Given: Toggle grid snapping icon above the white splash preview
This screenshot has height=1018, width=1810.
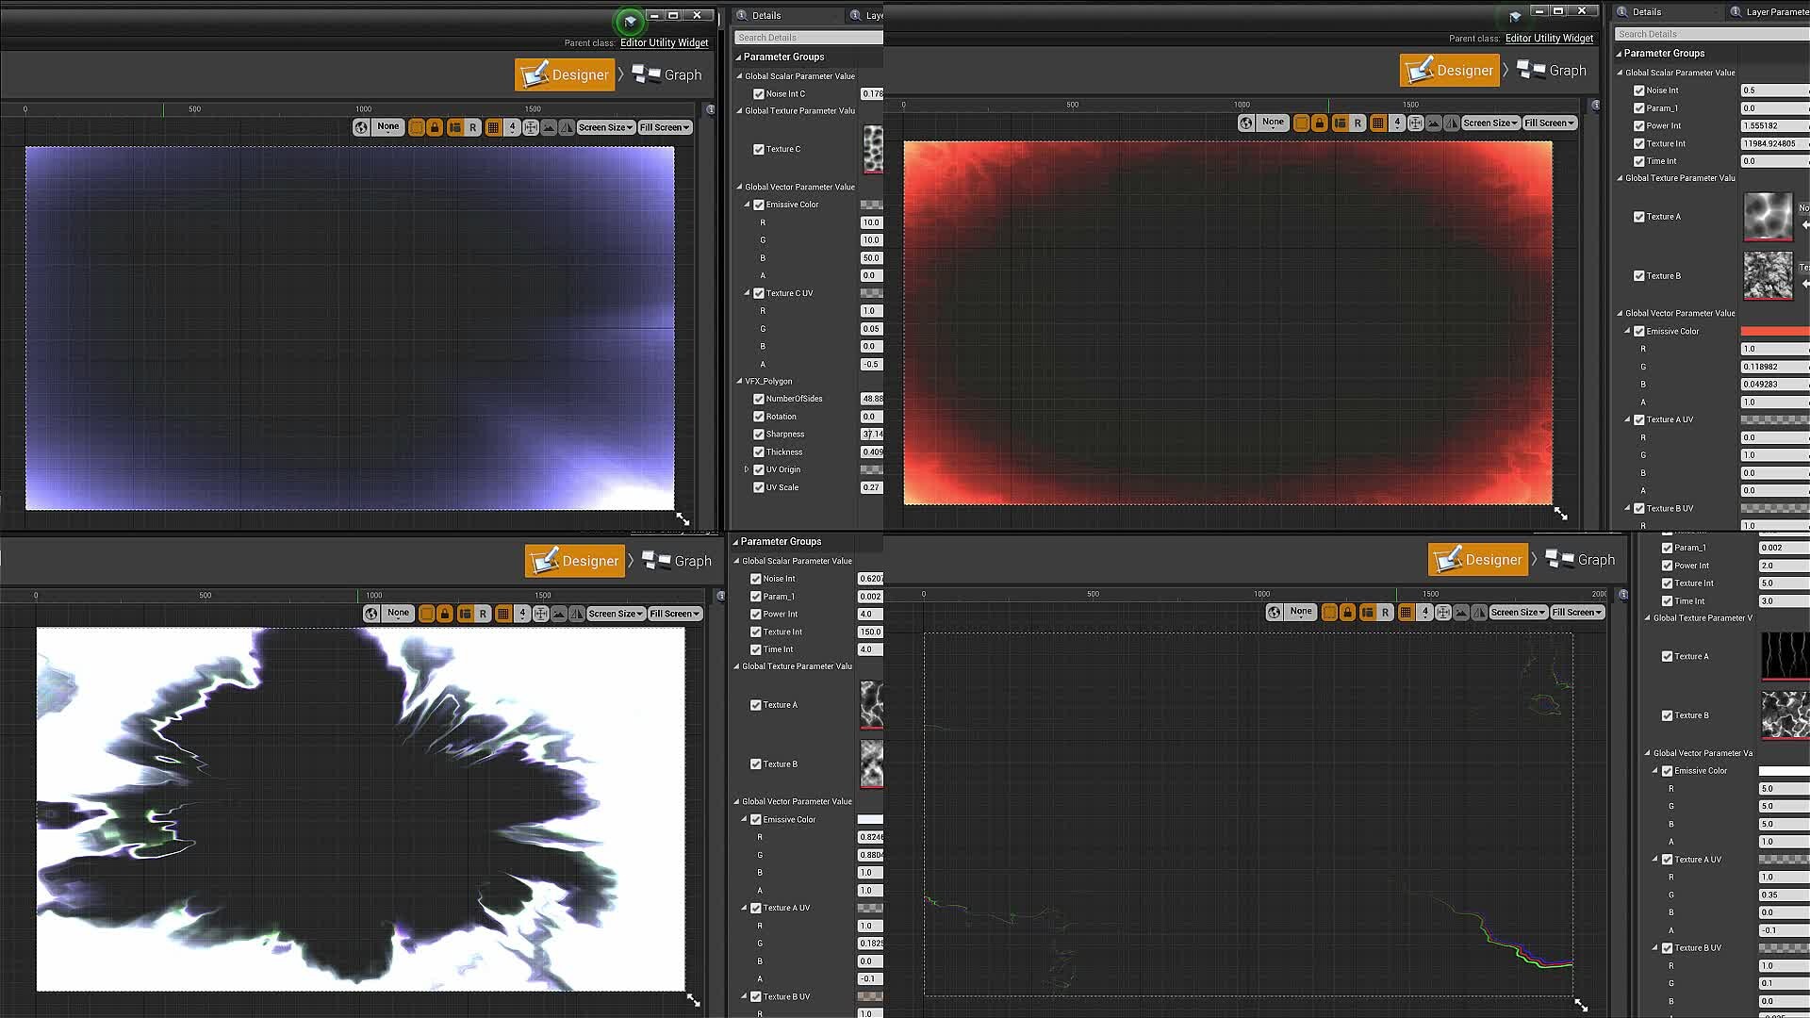Looking at the screenshot, I should pyautogui.click(x=503, y=614).
